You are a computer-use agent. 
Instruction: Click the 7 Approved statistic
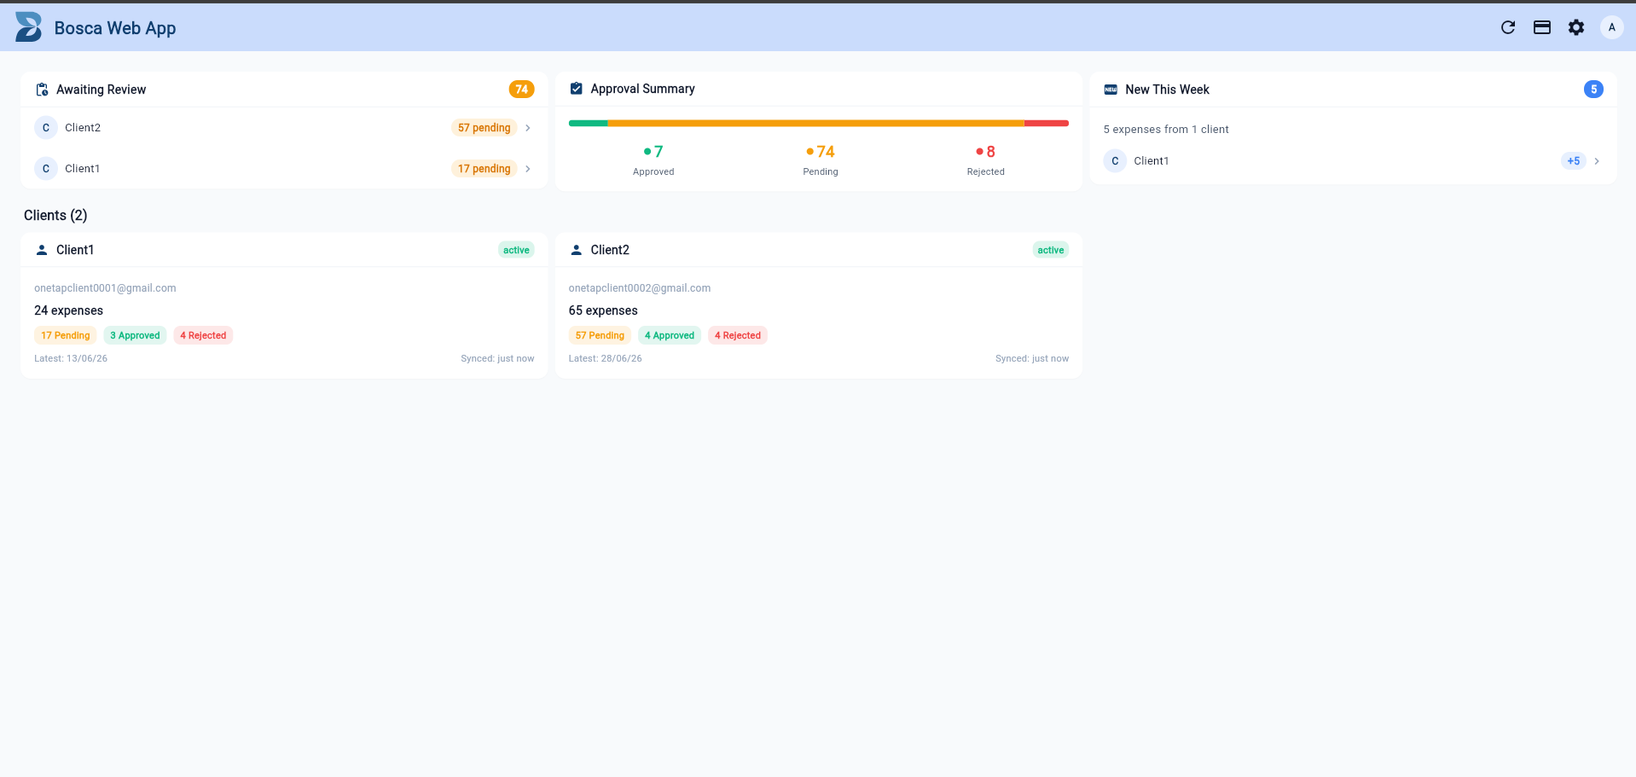pyautogui.click(x=653, y=160)
